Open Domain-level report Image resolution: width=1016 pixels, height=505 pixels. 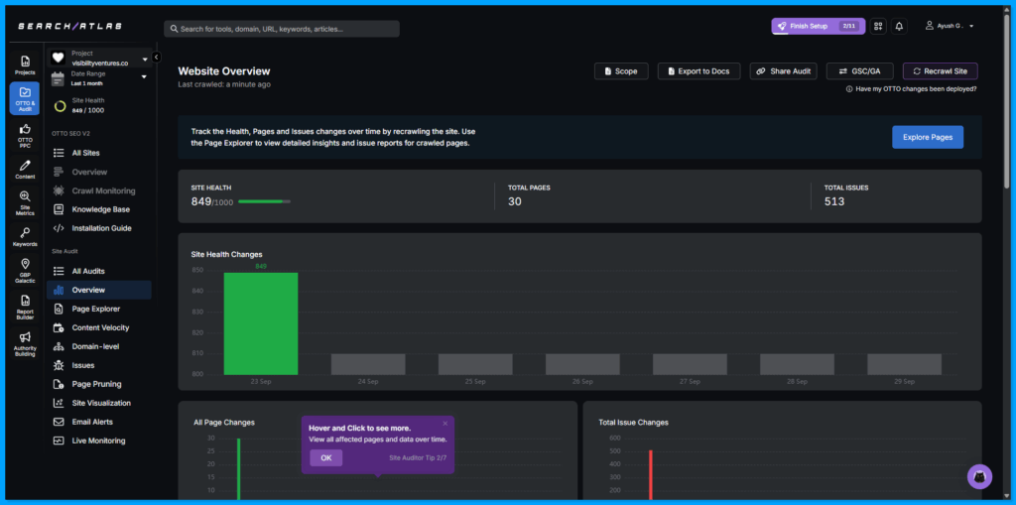point(95,346)
